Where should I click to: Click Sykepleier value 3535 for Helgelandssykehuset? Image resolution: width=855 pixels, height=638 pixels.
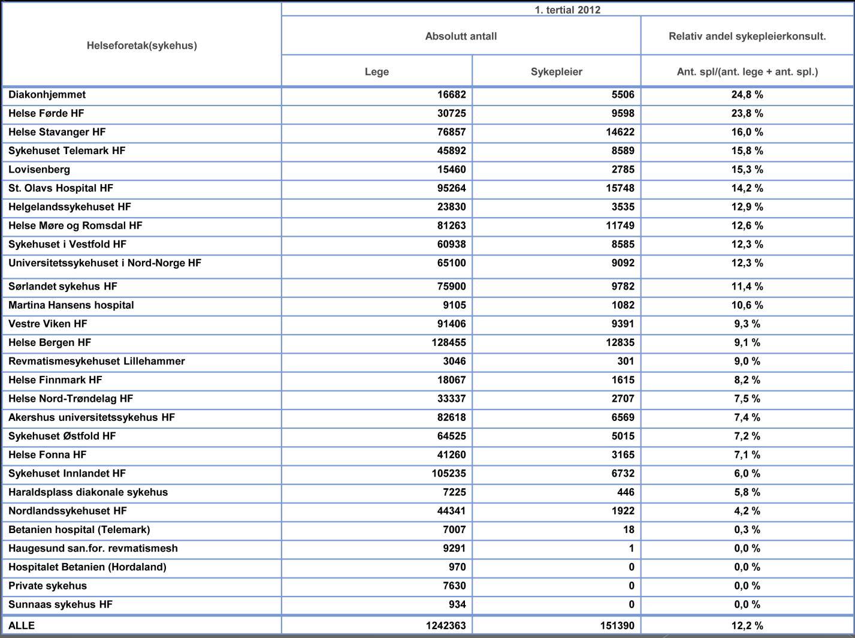point(623,207)
